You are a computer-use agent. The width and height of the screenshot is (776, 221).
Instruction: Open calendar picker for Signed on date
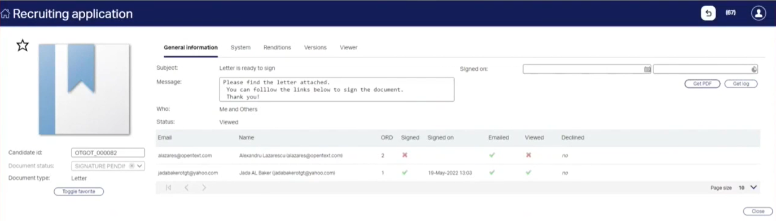[647, 69]
